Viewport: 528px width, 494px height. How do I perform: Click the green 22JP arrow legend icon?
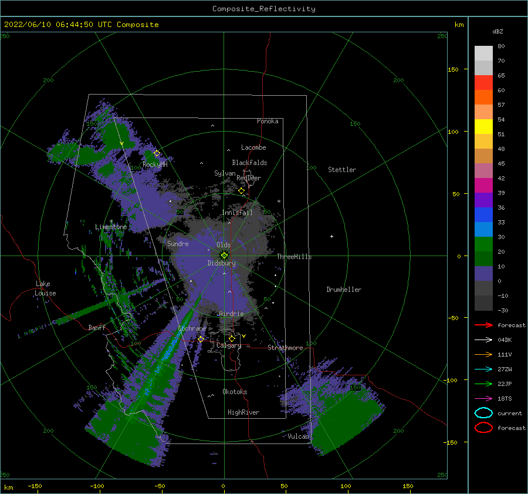(x=483, y=384)
